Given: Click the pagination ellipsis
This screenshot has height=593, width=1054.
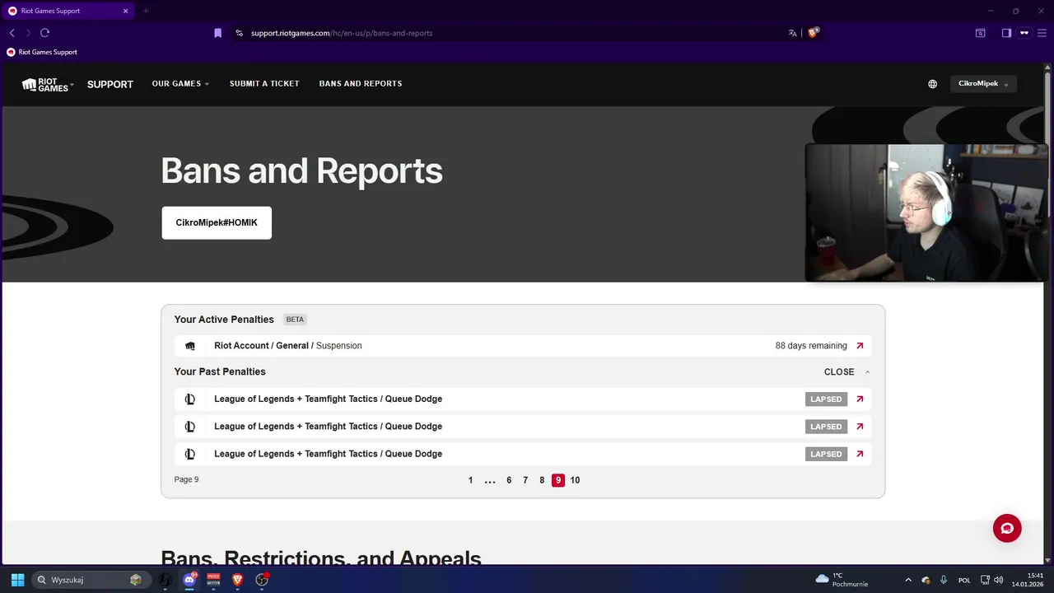Looking at the screenshot, I should pos(490,481).
